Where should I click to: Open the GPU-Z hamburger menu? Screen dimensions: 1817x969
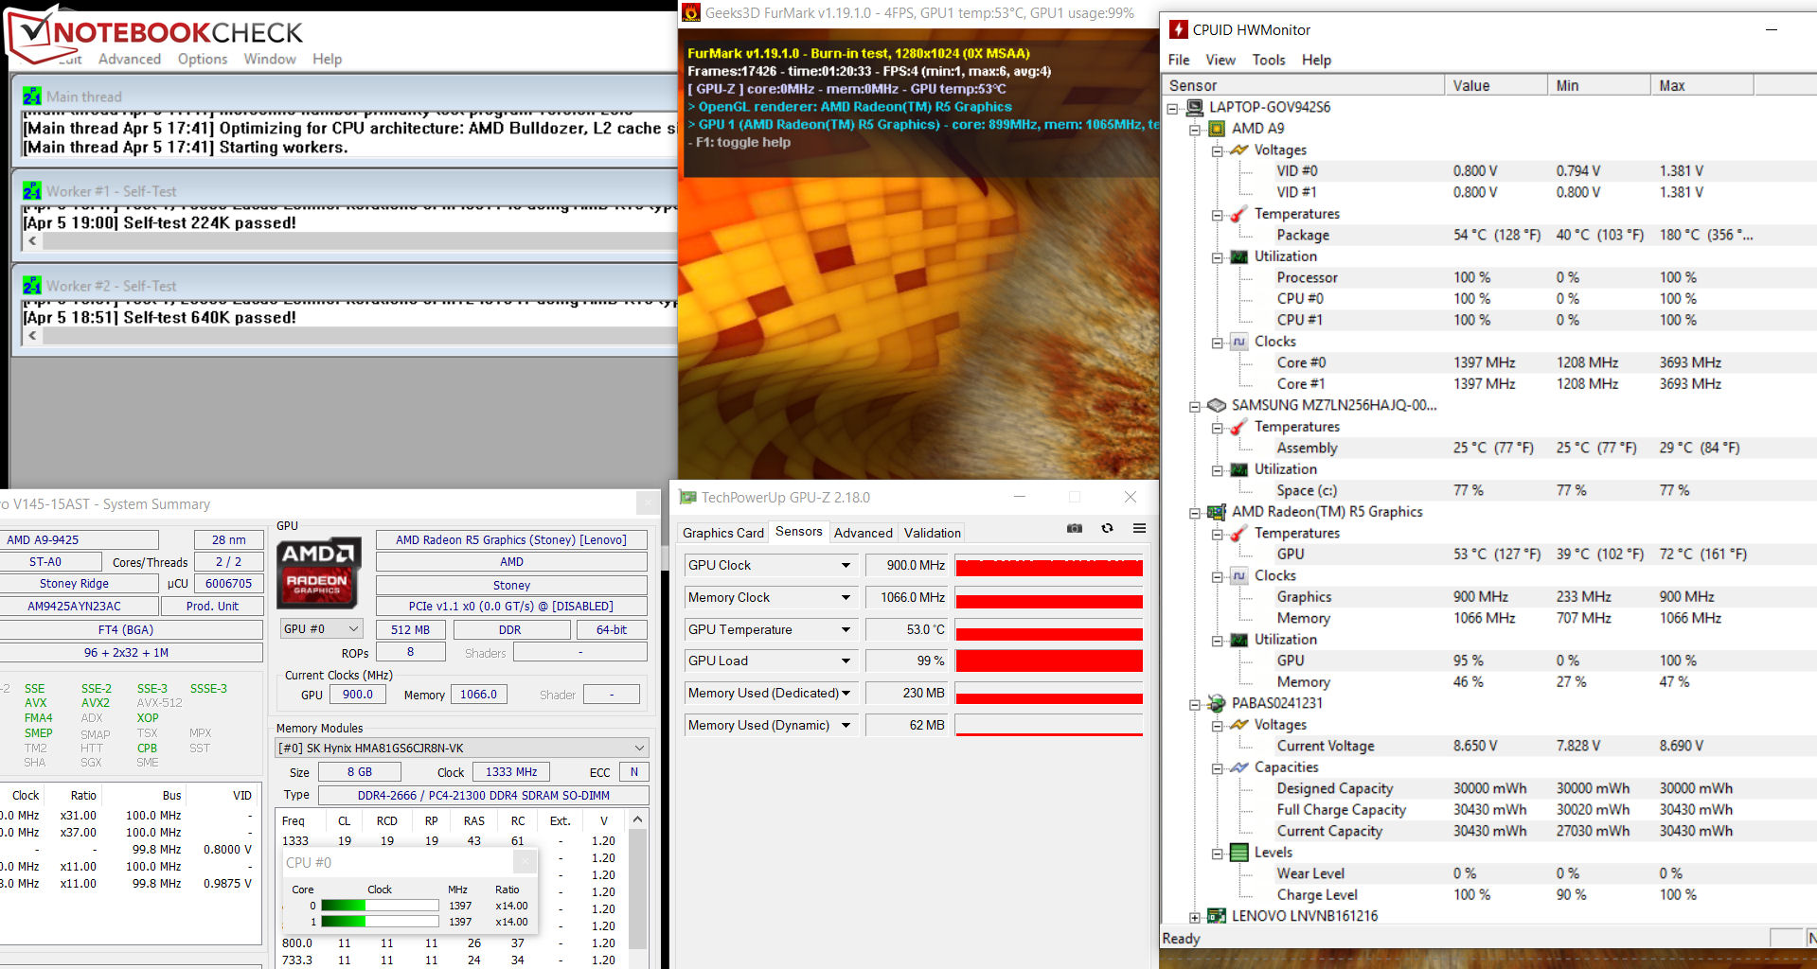point(1139,528)
